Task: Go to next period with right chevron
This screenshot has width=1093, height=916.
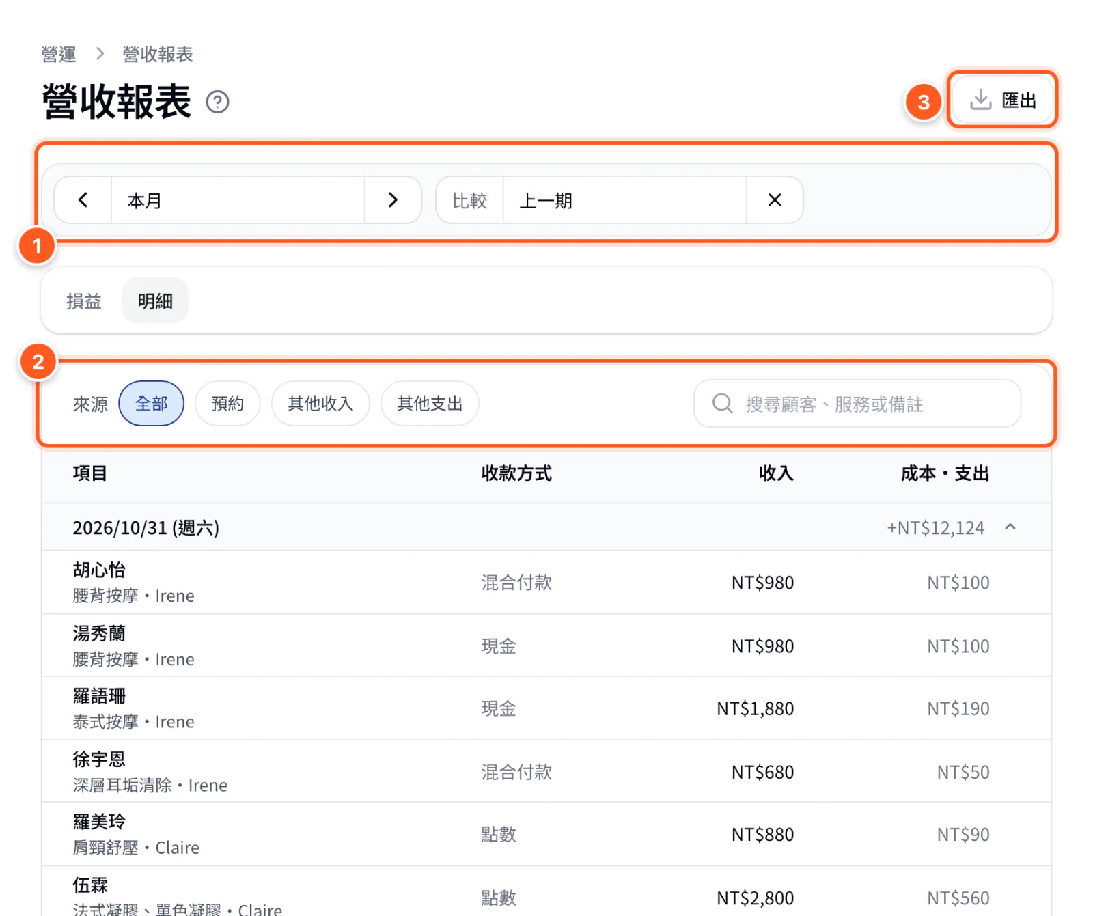Action: click(393, 200)
